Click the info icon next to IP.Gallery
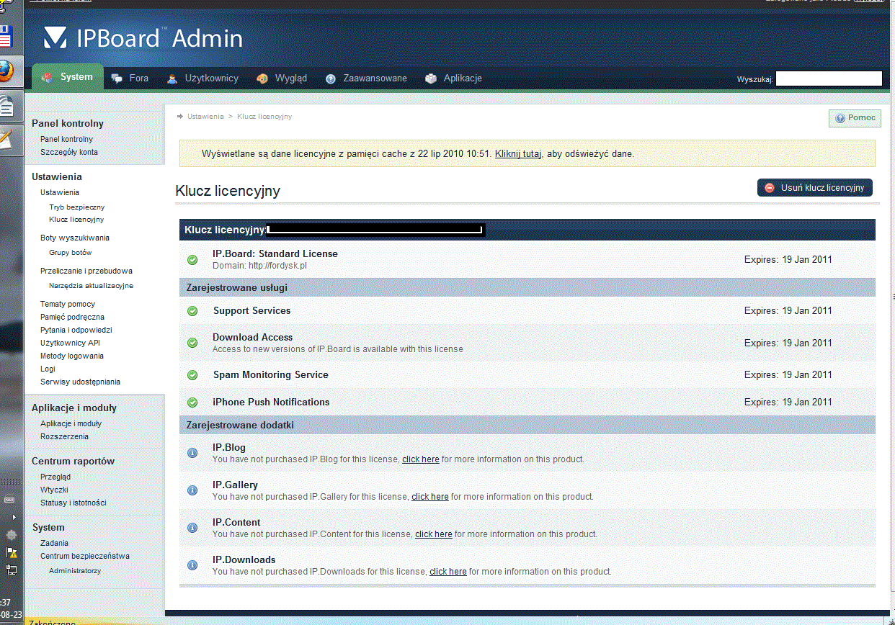This screenshot has width=895, height=625. coord(192,490)
